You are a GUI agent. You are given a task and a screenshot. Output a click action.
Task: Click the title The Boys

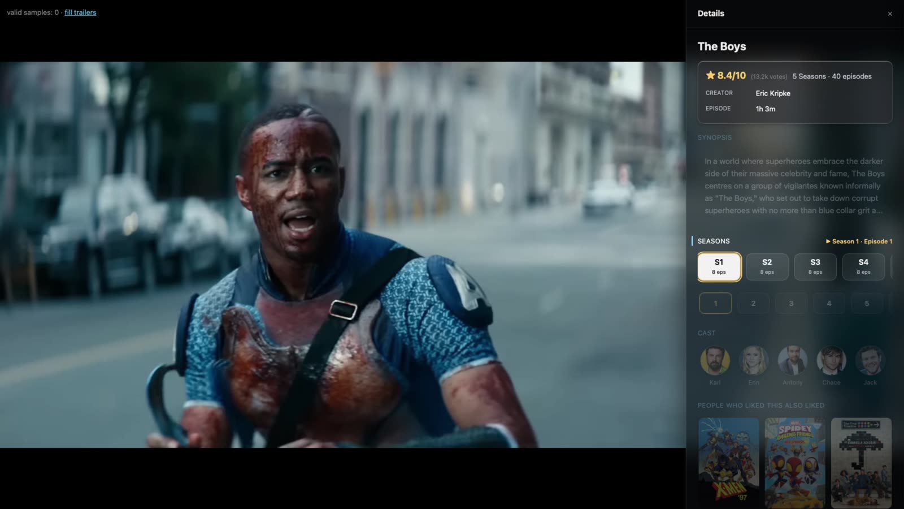pyautogui.click(x=722, y=46)
